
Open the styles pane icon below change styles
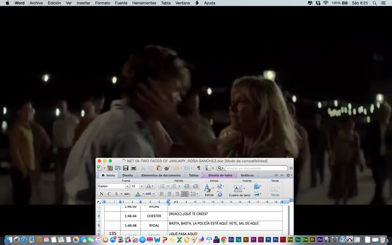[x=220, y=194]
